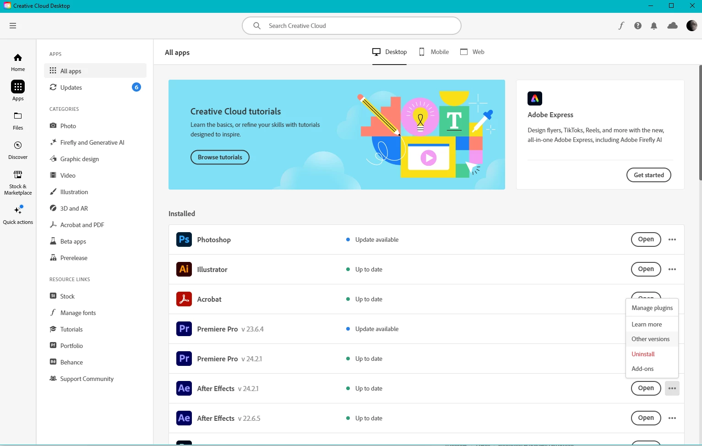Click the Search Creative Cloud field

click(x=351, y=26)
